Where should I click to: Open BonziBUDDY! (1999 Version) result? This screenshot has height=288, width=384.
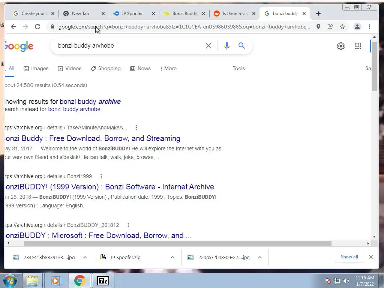click(109, 187)
